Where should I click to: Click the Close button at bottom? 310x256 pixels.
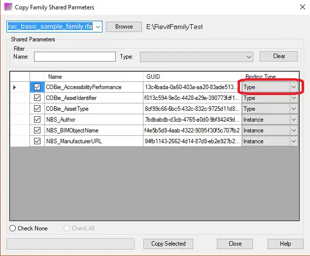click(x=235, y=244)
